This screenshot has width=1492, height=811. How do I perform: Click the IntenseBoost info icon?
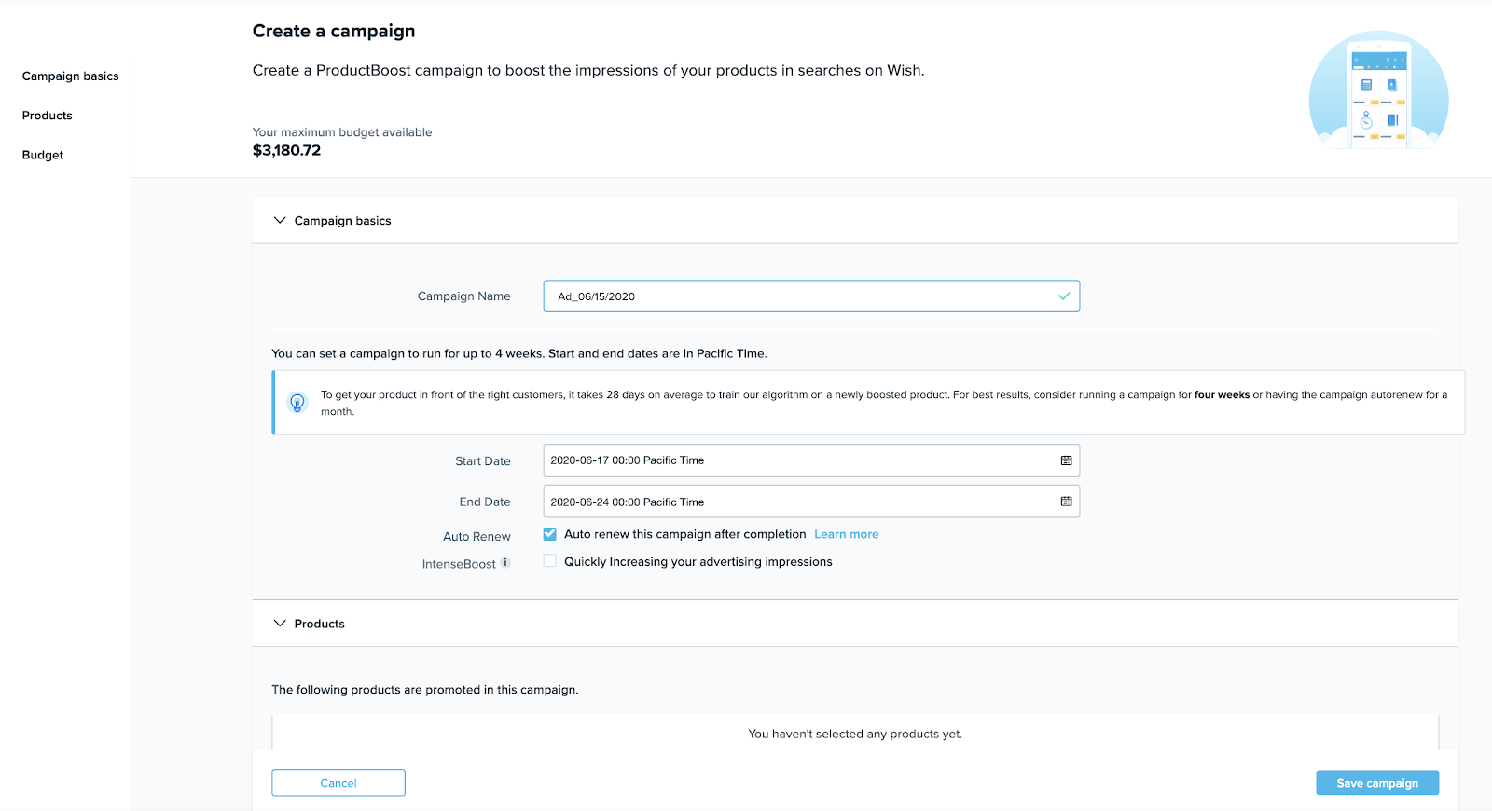coord(505,563)
